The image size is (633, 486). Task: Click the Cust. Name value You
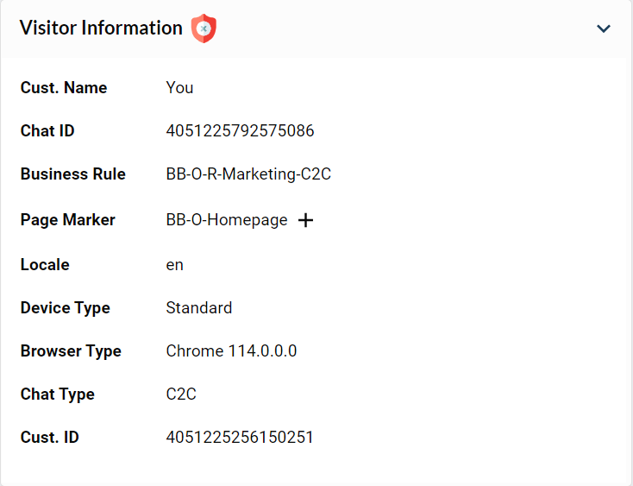tap(179, 88)
